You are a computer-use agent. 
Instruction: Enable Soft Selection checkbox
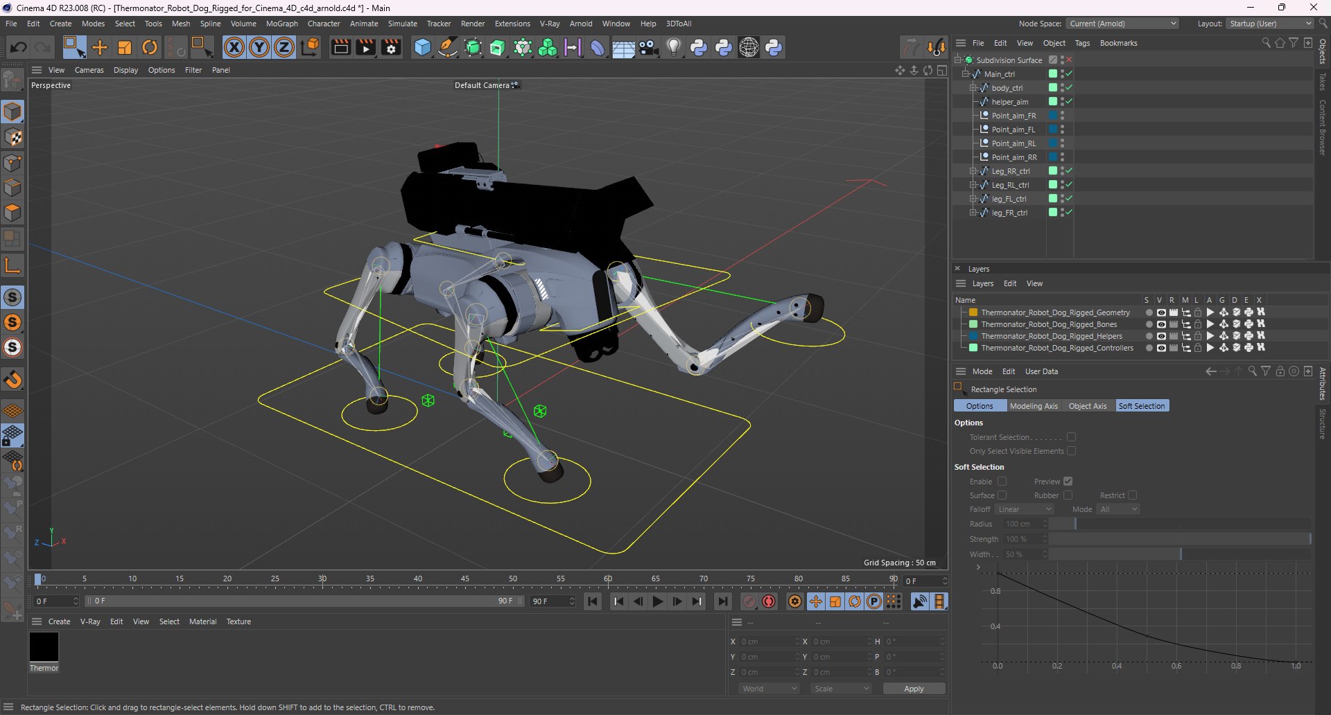pos(1002,482)
